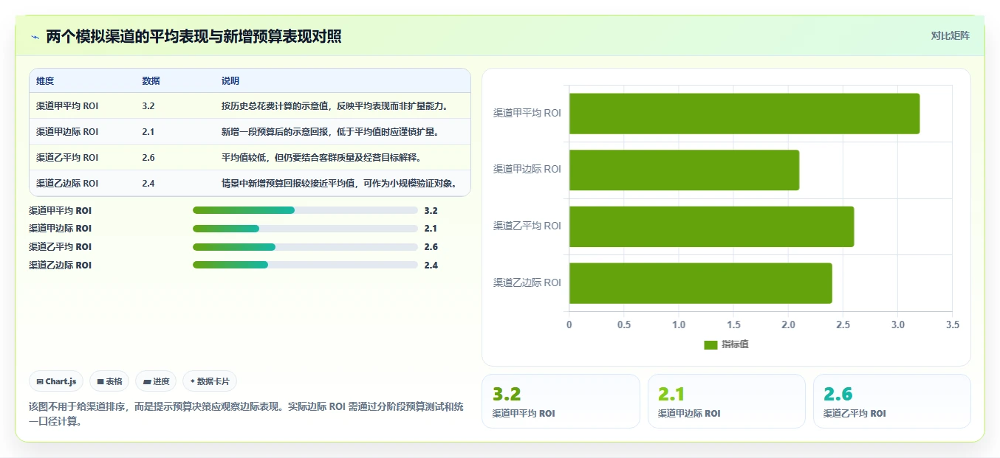Click the 渠道乙平均 ROI progress bar
The image size is (1000, 458).
[305, 247]
